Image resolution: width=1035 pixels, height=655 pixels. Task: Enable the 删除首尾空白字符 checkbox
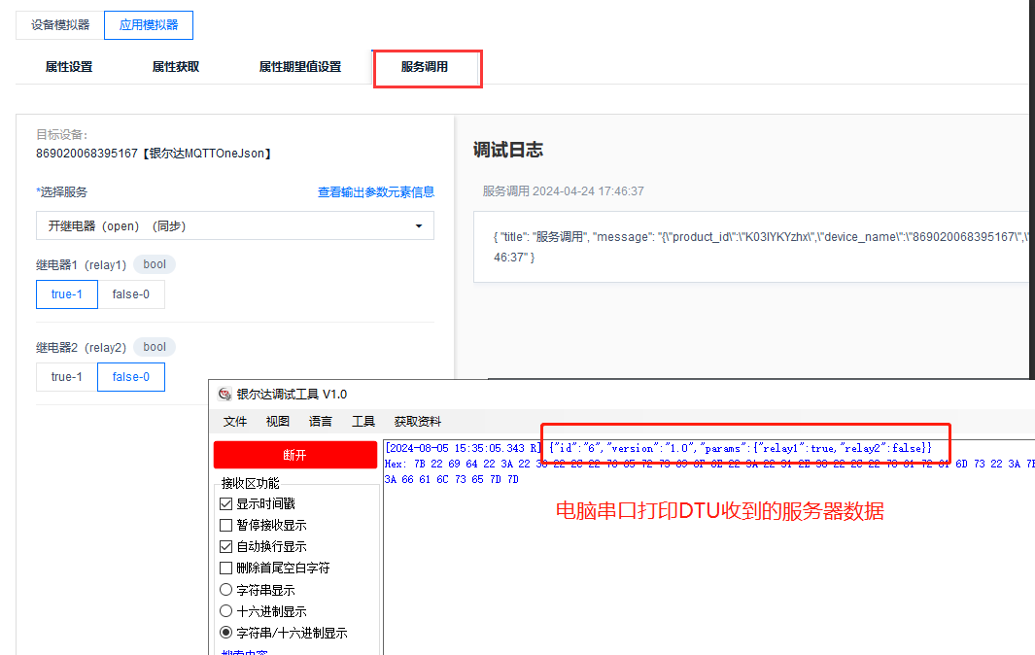click(x=225, y=568)
